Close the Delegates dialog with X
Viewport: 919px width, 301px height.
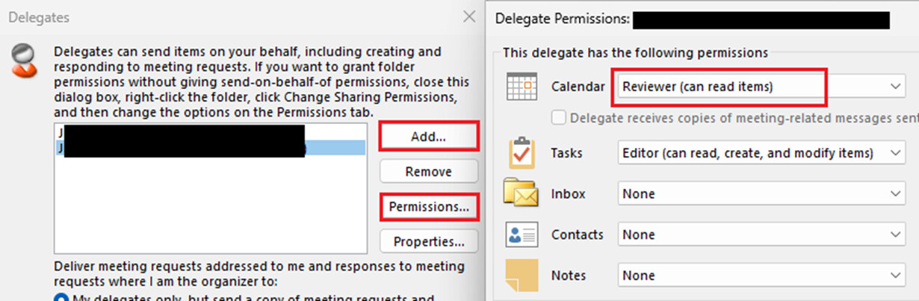(469, 16)
